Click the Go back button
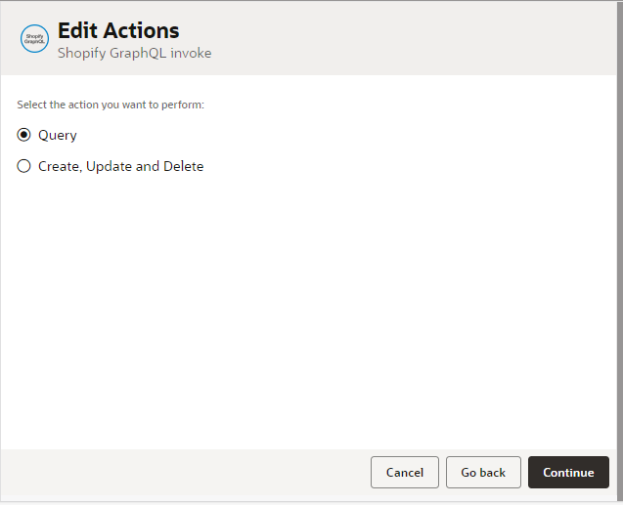The height and width of the screenshot is (505, 623). pyautogui.click(x=483, y=472)
